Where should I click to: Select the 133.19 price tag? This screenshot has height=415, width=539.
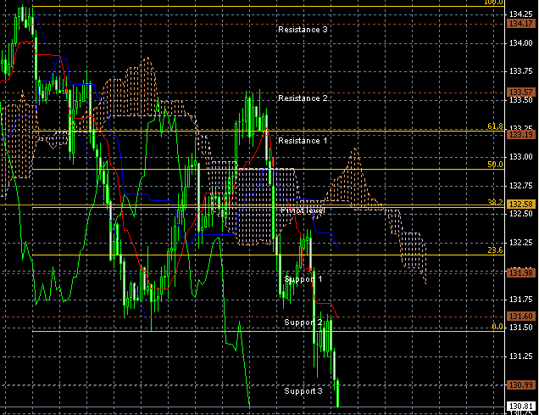[521, 135]
